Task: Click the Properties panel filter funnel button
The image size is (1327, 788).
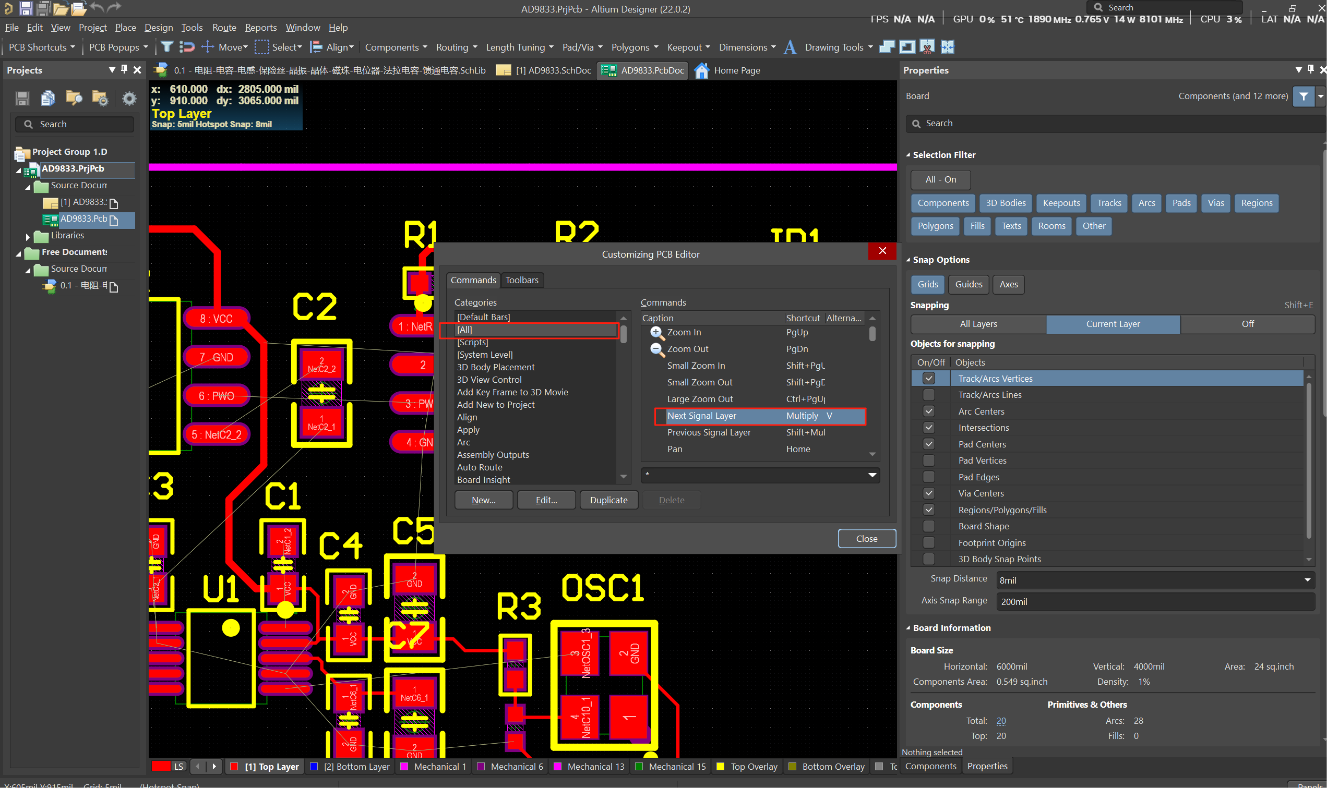Action: (x=1303, y=96)
